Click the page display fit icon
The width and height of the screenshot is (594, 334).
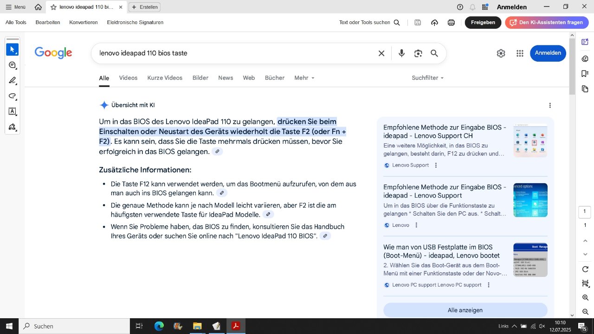pos(585,283)
